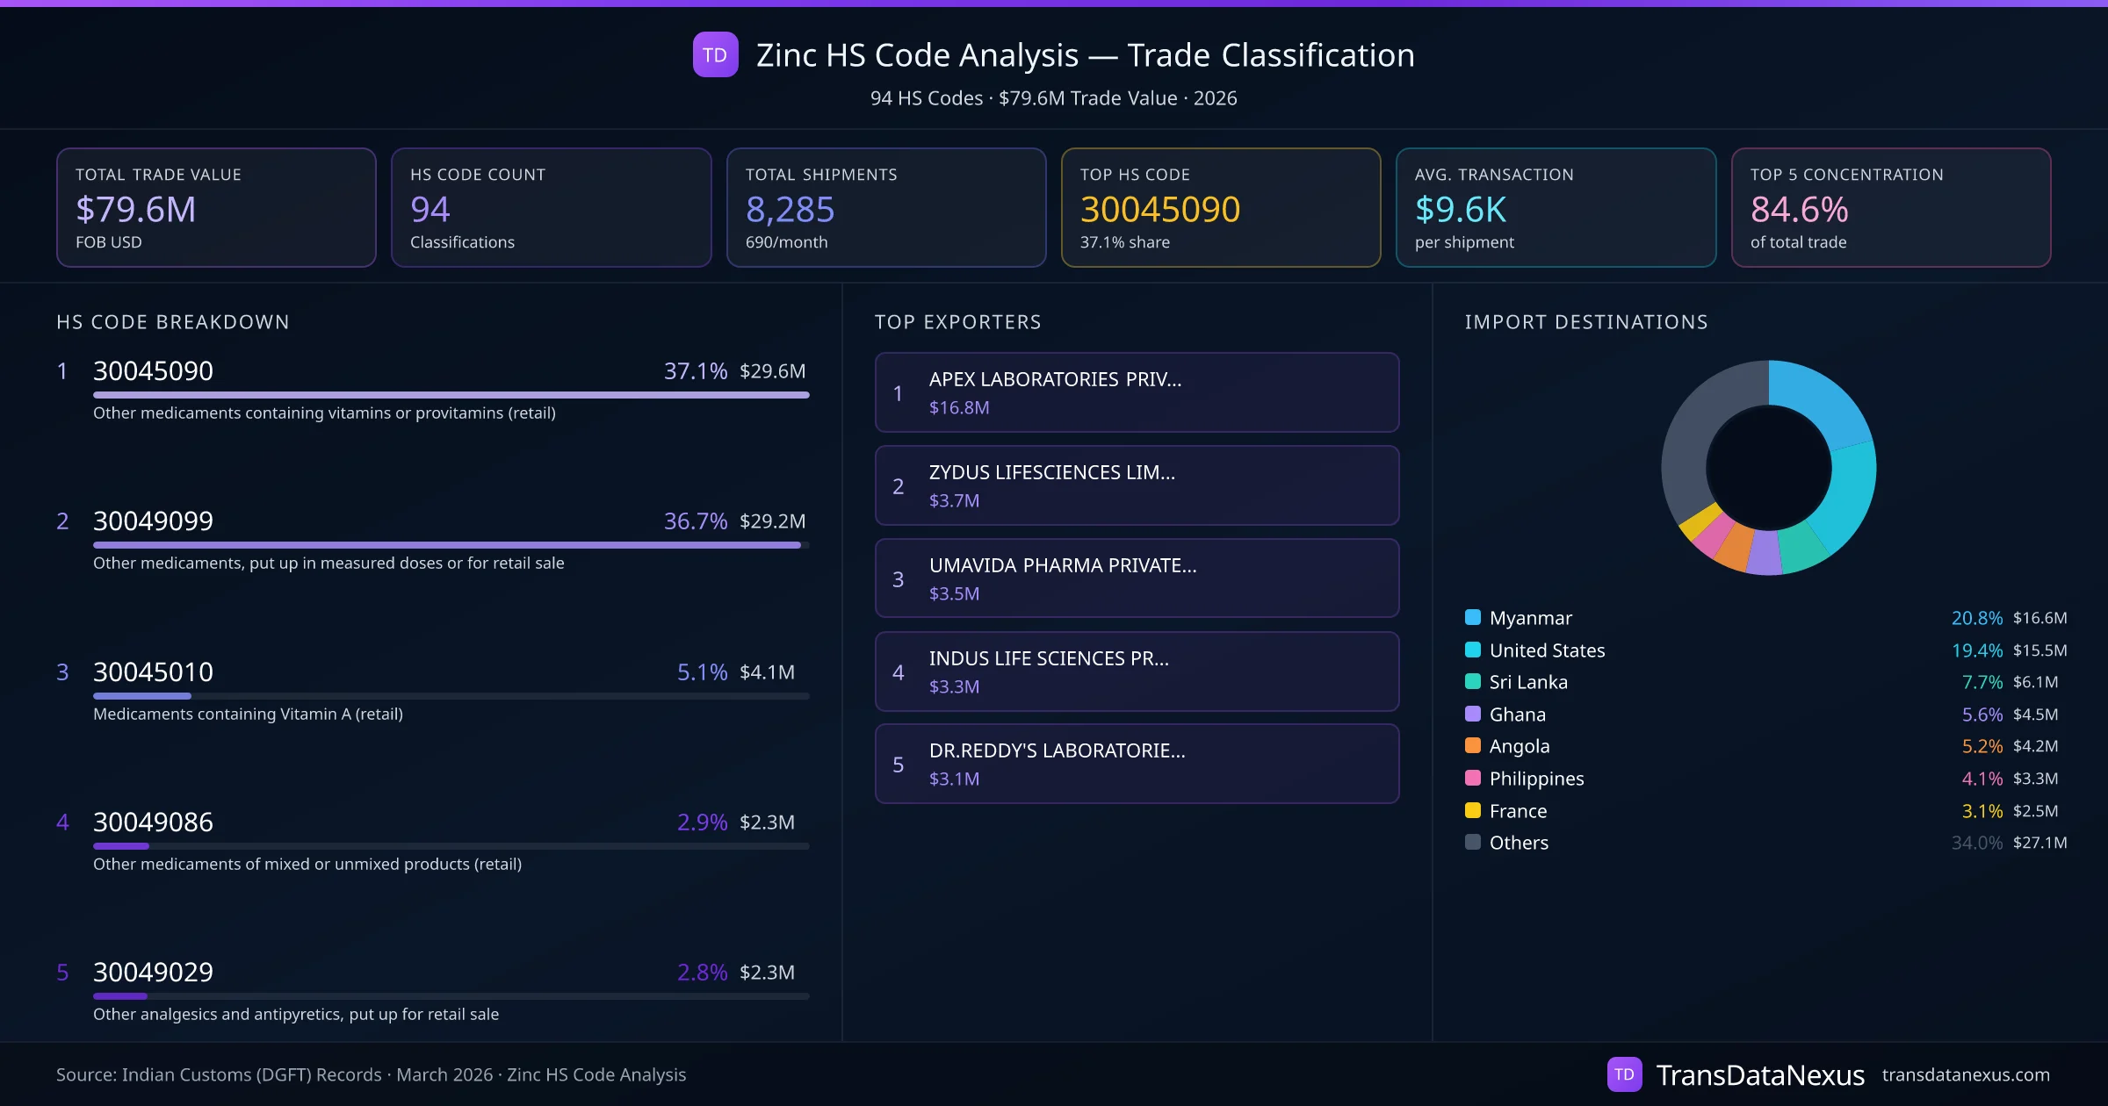This screenshot has height=1106, width=2108.
Task: Click the Philippines pink legend swatch
Action: point(1473,778)
